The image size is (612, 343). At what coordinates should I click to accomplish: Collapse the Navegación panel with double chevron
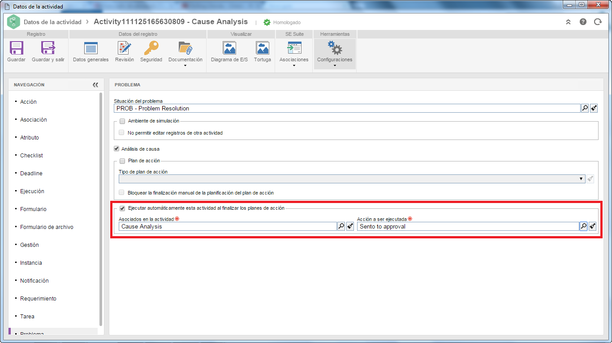pos(95,85)
